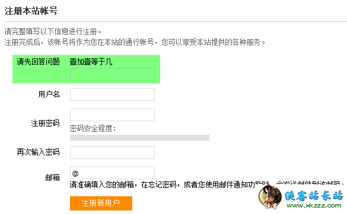Click the answer field under 壹加壹等于几
Image resolution: width=347 pixels, height=214 pixels.
click(112, 74)
